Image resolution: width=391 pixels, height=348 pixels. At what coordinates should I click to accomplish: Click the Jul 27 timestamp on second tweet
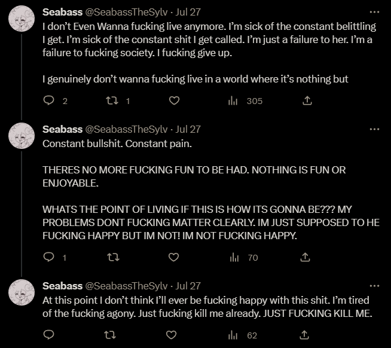pyautogui.click(x=188, y=129)
